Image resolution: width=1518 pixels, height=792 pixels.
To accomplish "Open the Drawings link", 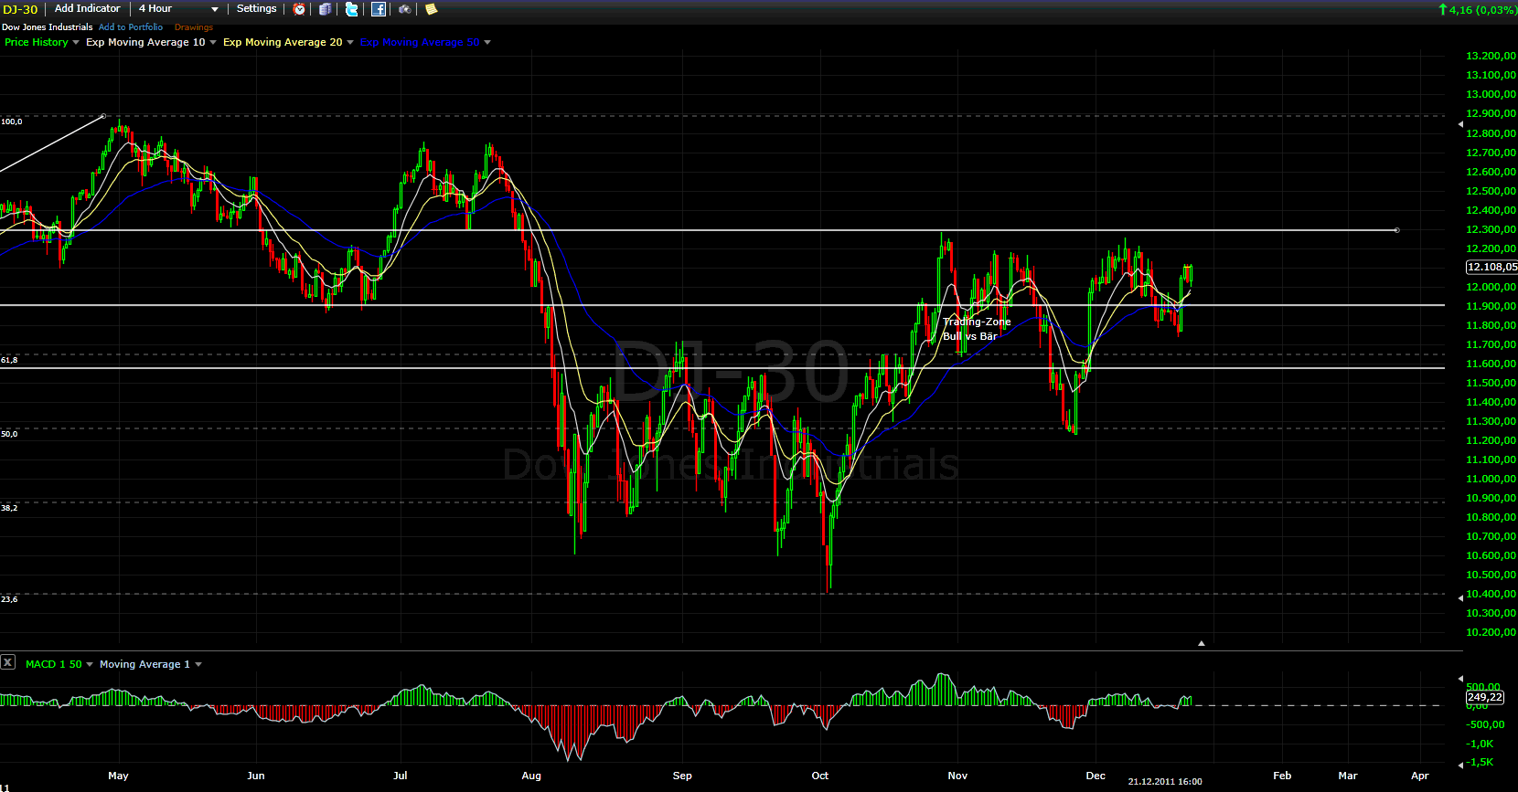I will tap(193, 27).
